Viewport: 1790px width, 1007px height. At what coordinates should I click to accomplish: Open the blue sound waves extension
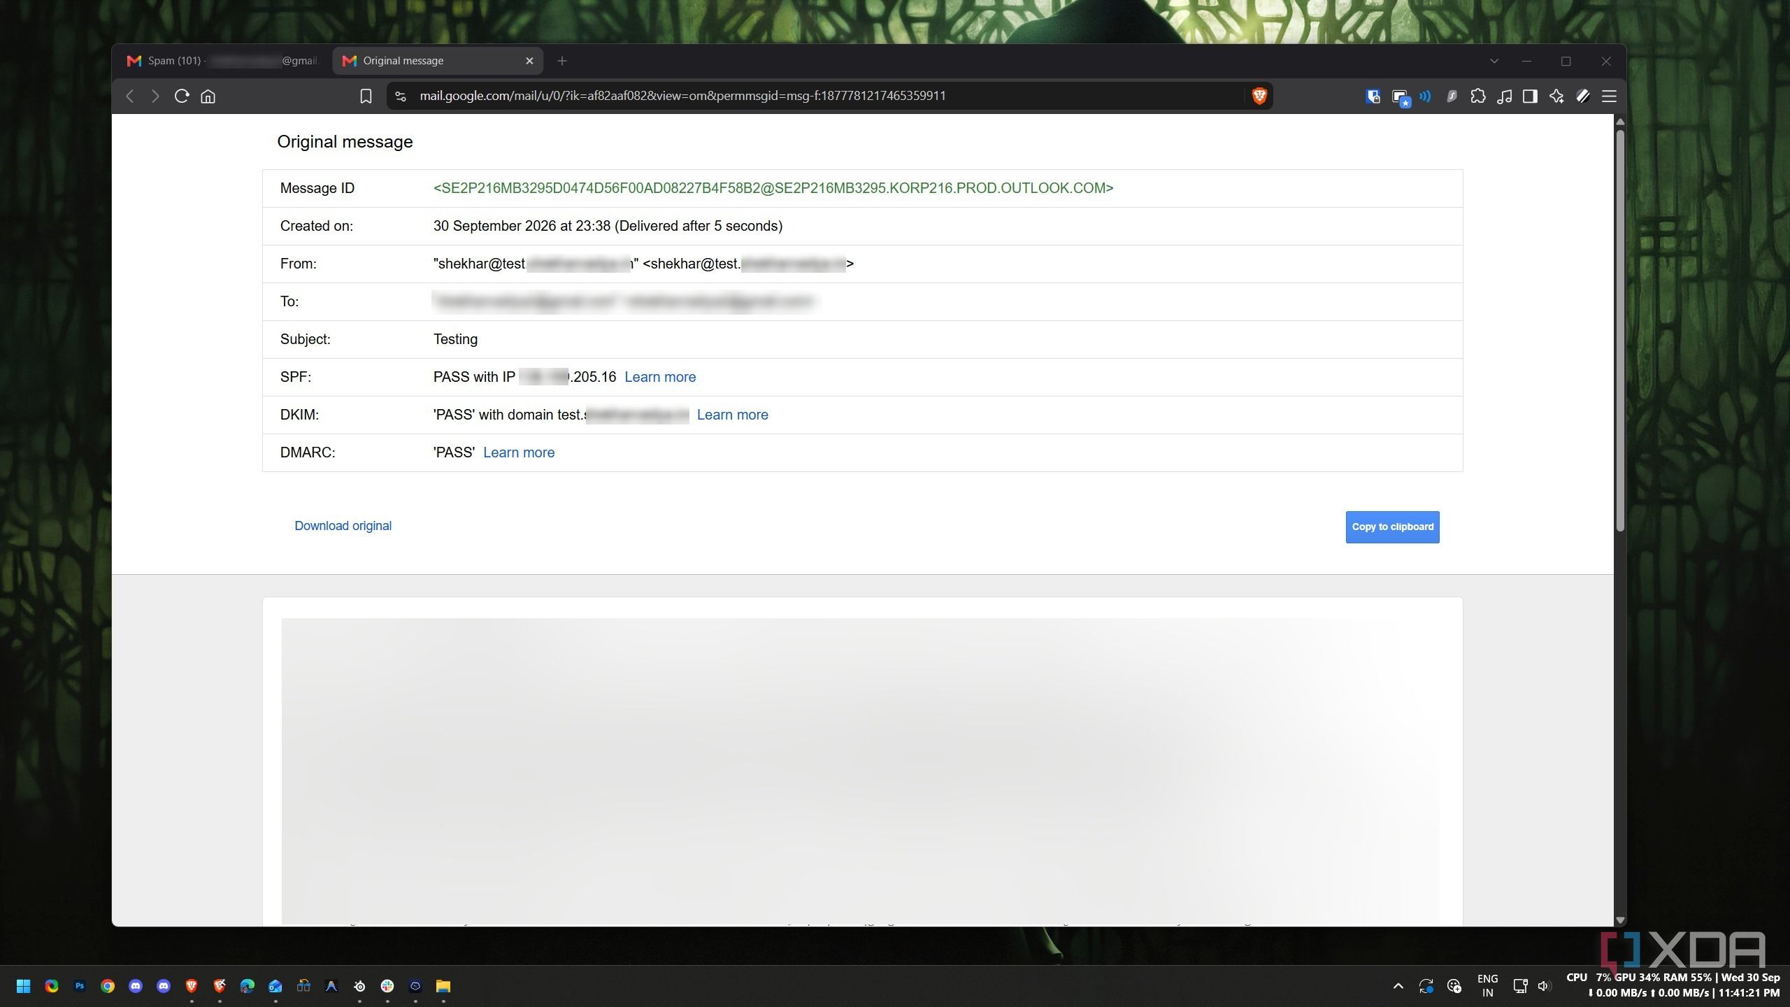[1425, 96]
